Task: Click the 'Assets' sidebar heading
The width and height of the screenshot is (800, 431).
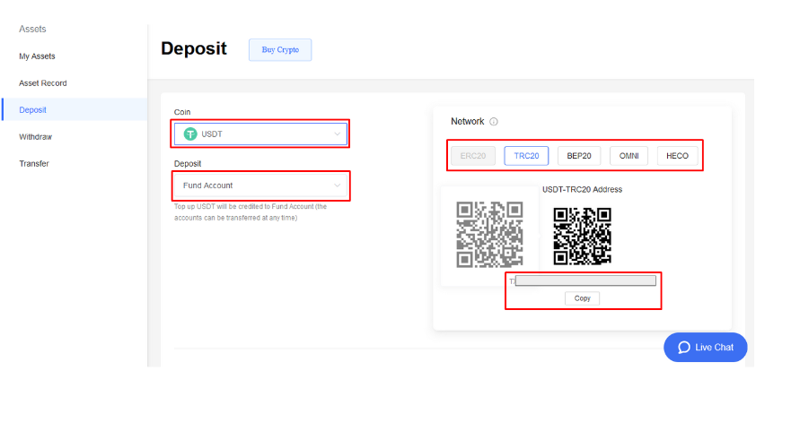Action: [32, 29]
